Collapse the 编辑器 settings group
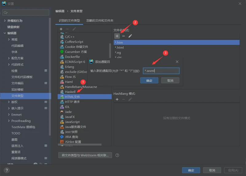The image size is (246, 176). click(x=5, y=33)
